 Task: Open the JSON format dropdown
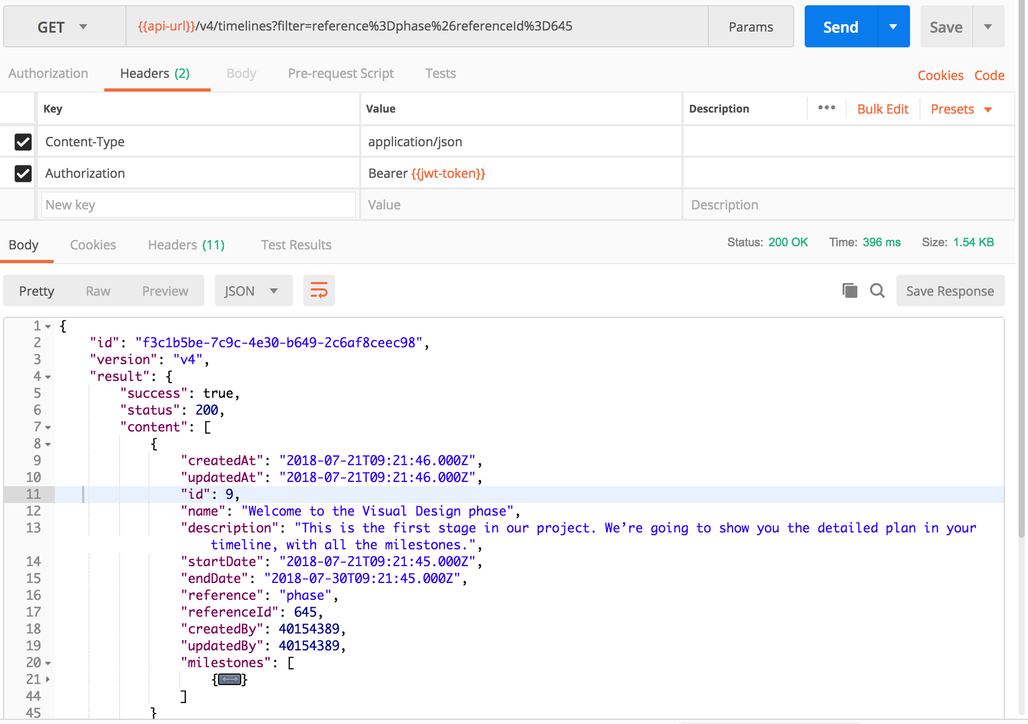[x=252, y=291]
